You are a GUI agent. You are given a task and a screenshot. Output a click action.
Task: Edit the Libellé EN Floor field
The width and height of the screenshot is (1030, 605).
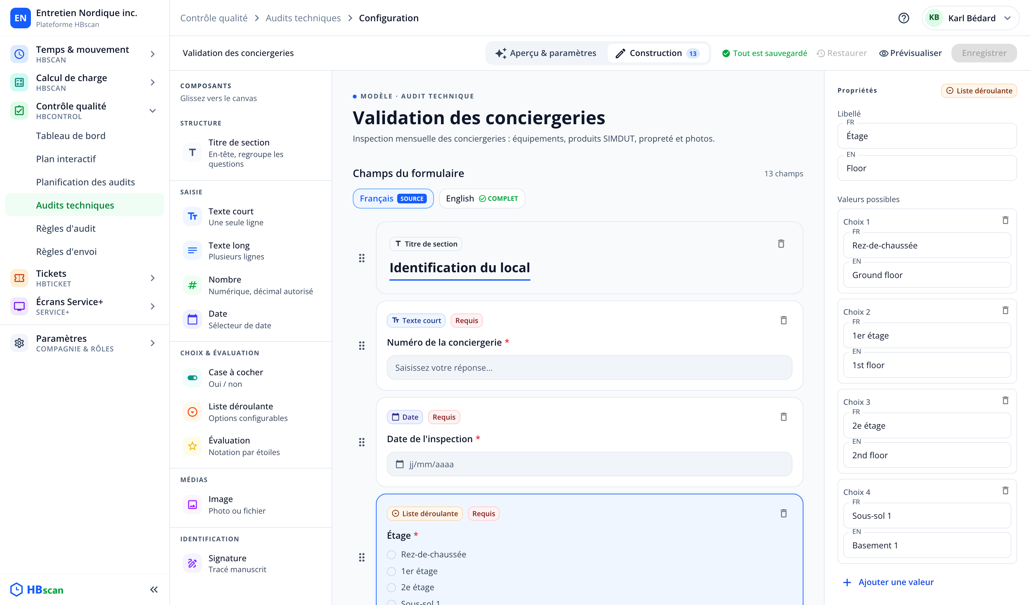pyautogui.click(x=927, y=168)
